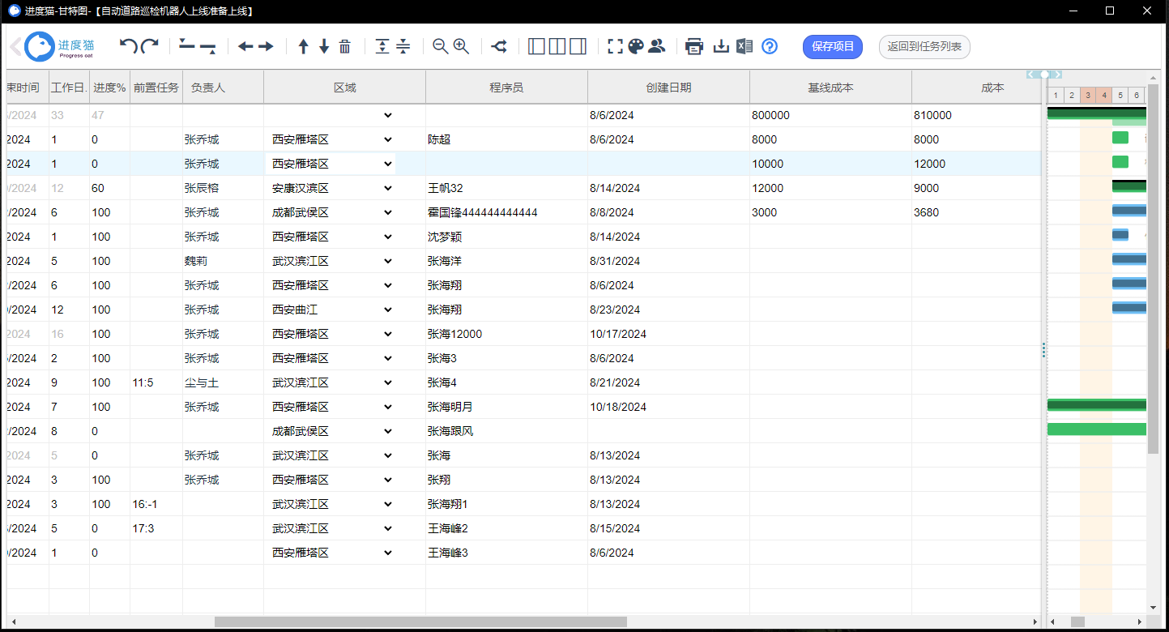
Task: Delete the selected task with trash icon
Action: coord(345,47)
